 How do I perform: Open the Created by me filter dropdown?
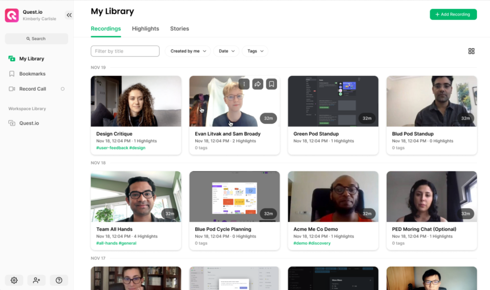point(188,51)
